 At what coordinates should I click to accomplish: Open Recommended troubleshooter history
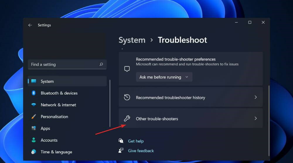point(191,97)
